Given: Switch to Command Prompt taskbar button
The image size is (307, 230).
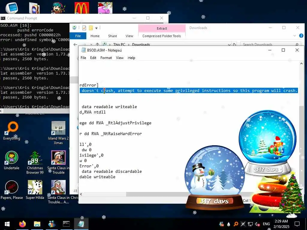Looking at the screenshot, I should point(66,224).
